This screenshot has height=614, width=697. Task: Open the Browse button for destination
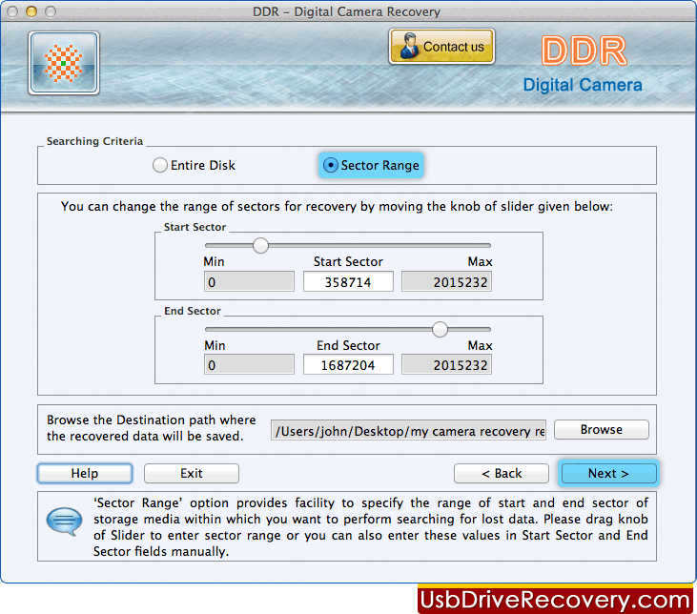pyautogui.click(x=602, y=429)
